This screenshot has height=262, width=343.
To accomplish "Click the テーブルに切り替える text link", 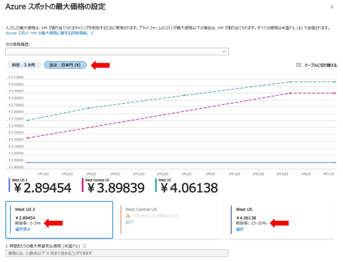I will (x=321, y=65).
